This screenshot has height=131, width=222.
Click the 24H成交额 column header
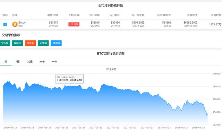138,15
